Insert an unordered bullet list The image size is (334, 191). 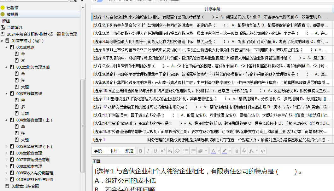186,151
